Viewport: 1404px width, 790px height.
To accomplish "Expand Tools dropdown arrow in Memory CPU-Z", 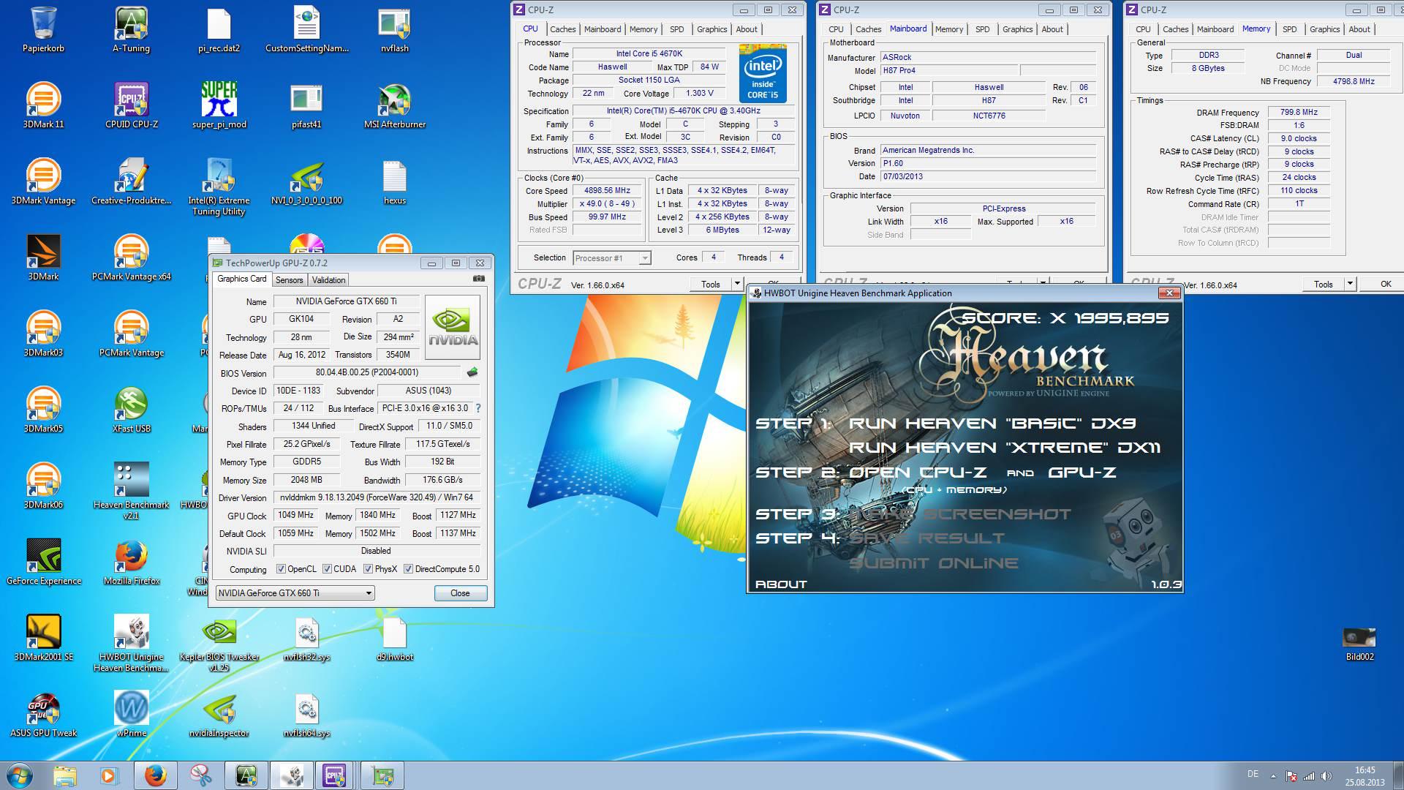I will pyautogui.click(x=1350, y=284).
